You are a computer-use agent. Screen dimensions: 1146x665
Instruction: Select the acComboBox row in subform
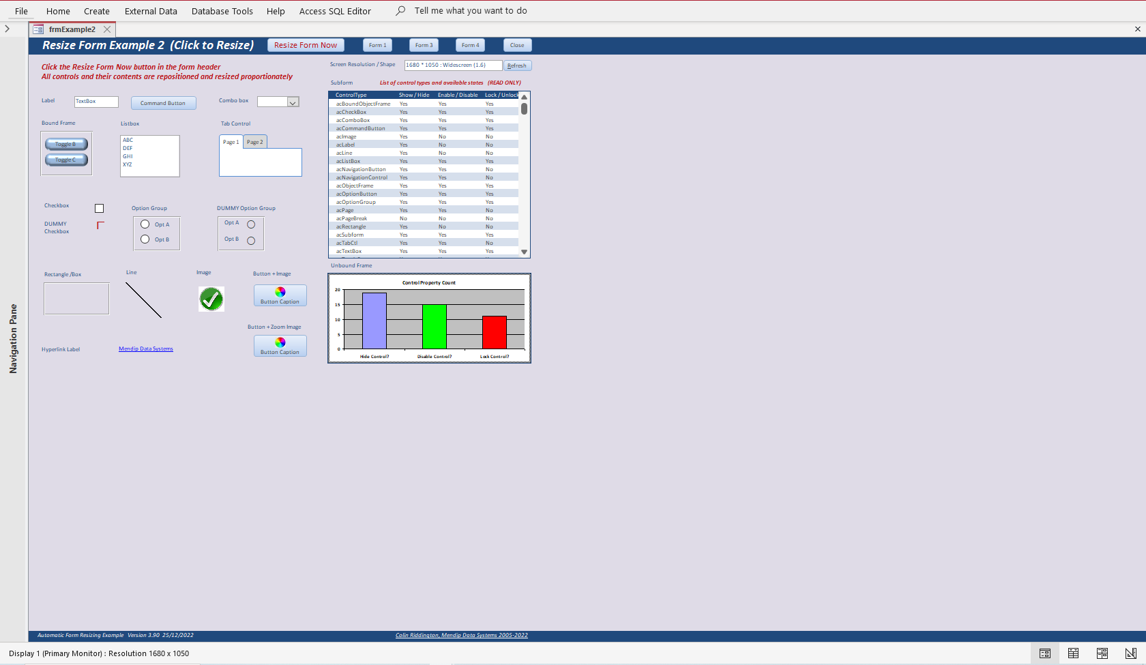coord(424,120)
